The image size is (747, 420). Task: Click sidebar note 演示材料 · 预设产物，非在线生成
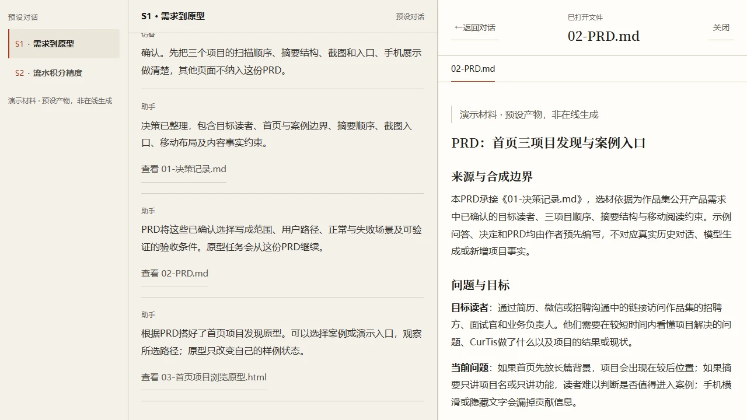(60, 101)
